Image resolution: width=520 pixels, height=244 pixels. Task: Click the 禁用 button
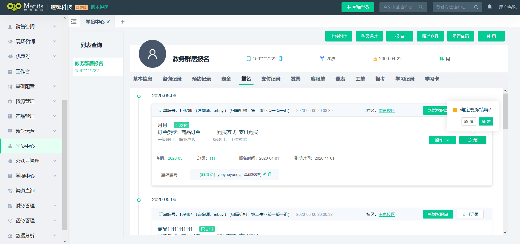click(491, 36)
